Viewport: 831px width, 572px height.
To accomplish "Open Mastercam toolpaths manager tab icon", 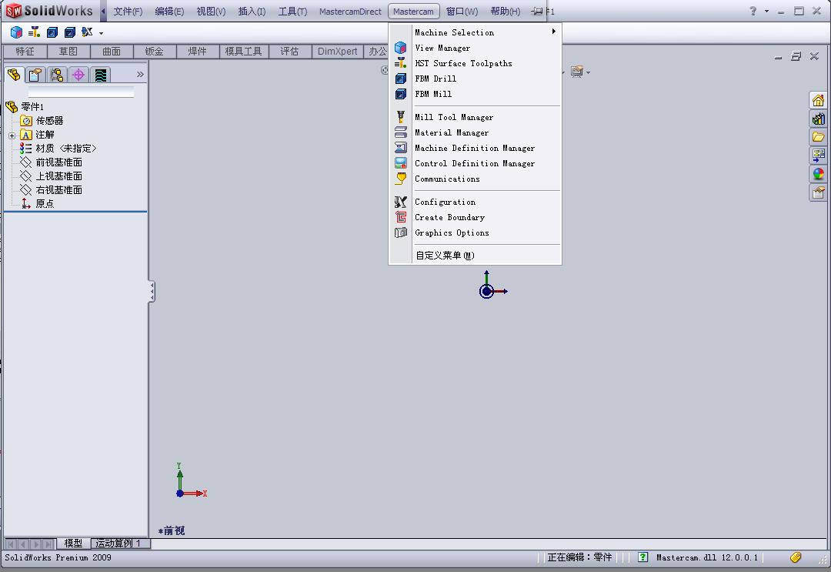I will pyautogui.click(x=100, y=75).
